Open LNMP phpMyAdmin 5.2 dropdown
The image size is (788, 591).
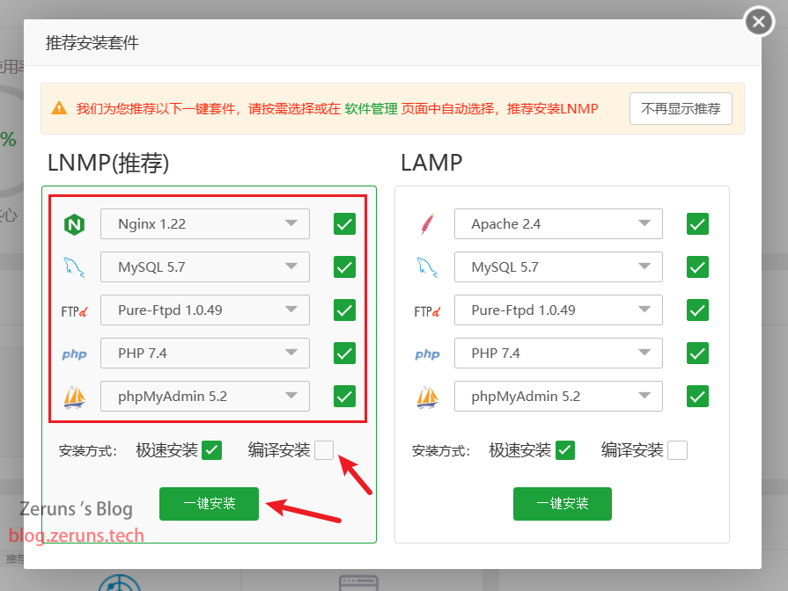(x=205, y=397)
